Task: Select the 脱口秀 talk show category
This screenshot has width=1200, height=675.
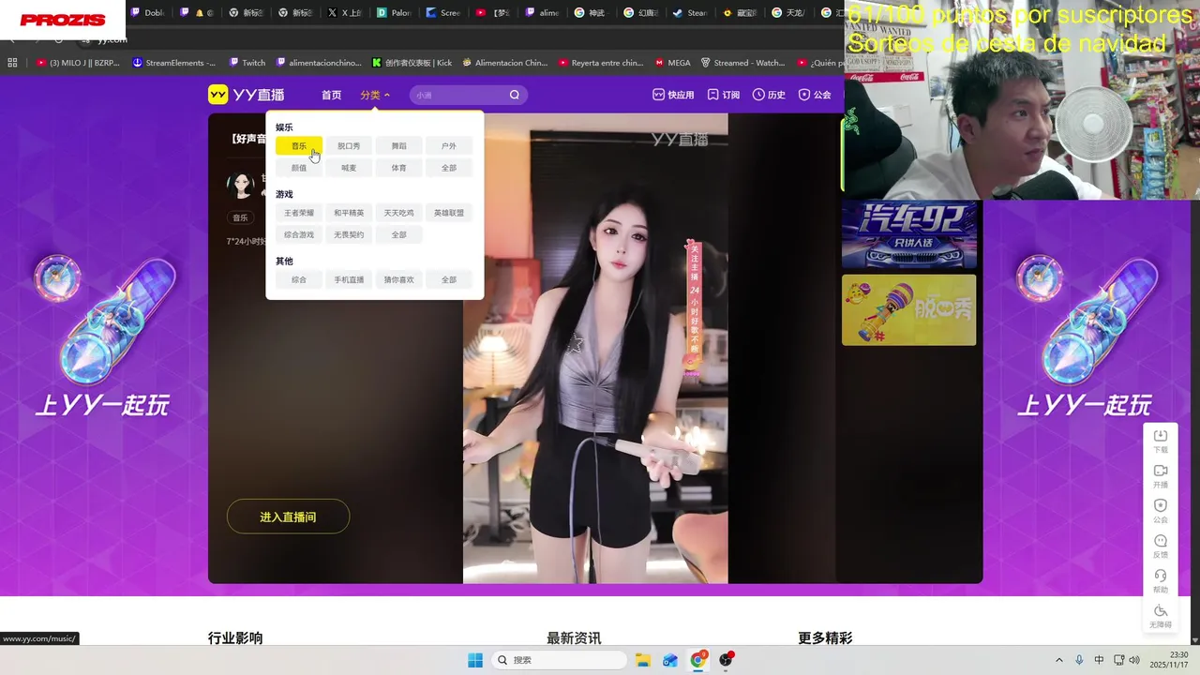Action: (349, 145)
